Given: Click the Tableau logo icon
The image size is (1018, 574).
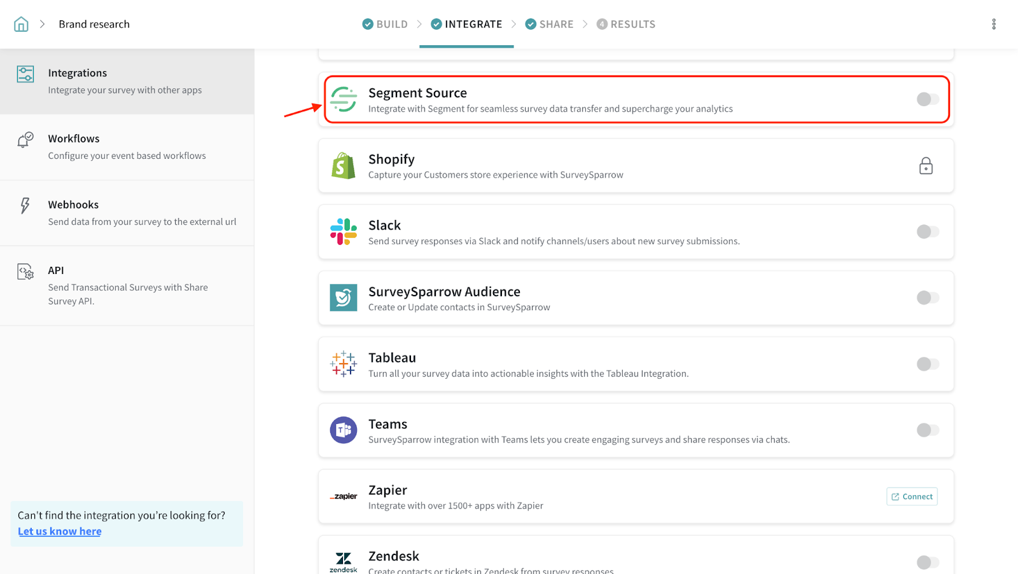Looking at the screenshot, I should click(344, 364).
